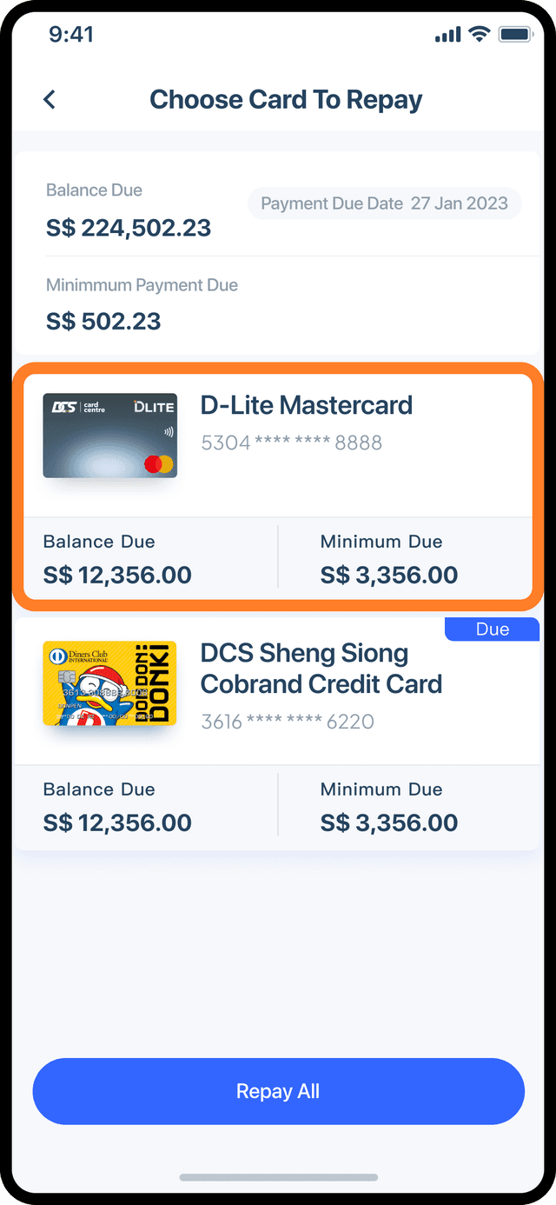The image size is (556, 1205).
Task: Tap Minimum Payment Due S$ 502.23
Action: pos(103,322)
